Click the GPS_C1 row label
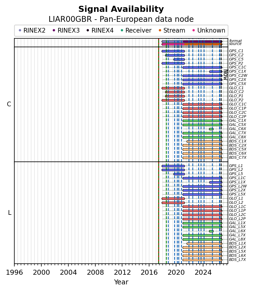The height and width of the screenshot is (291, 253). point(236,51)
